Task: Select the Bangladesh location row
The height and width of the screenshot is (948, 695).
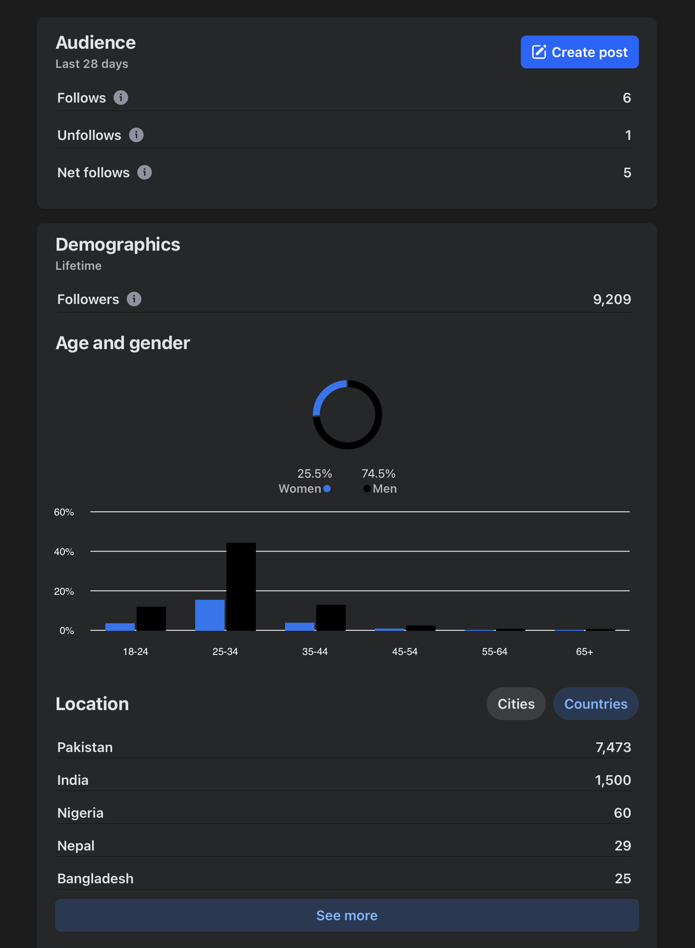Action: point(344,878)
